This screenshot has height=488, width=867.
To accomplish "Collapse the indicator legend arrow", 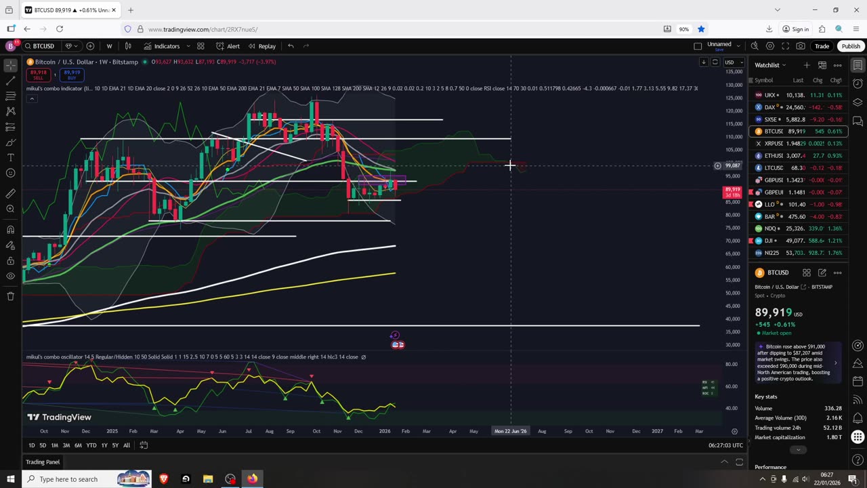I will pos(31,99).
